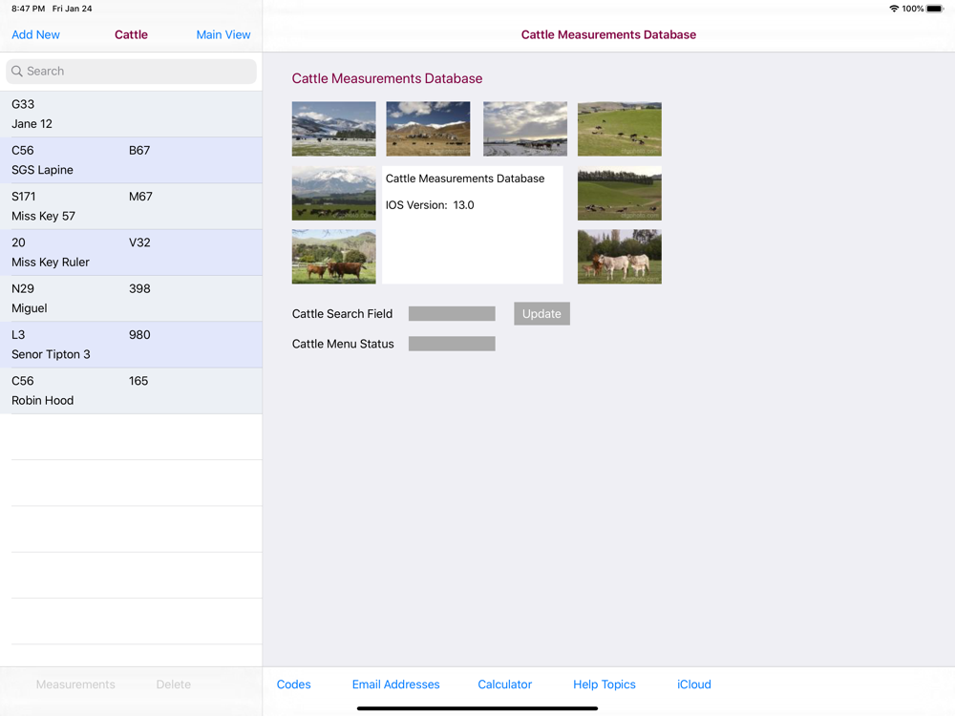955x716 pixels.
Task: Open the Email Addresses tab
Action: 396,684
